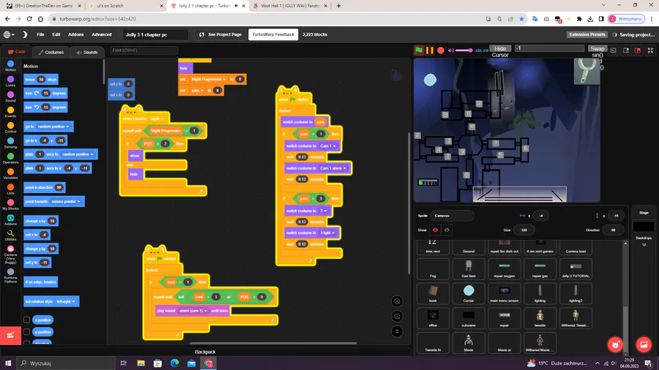Click the speaker mute icon above stage
The height and width of the screenshot is (370, 659).
451,50
